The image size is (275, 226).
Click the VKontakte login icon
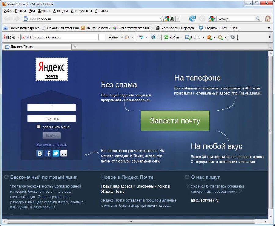point(40,153)
